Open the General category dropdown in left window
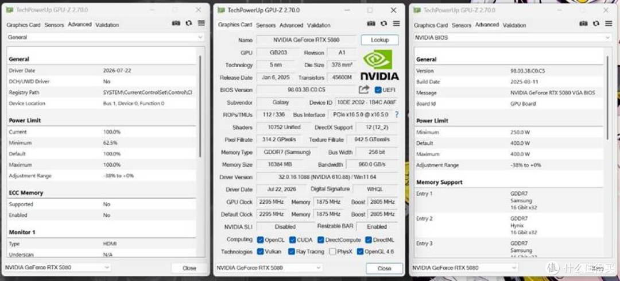 (x=105, y=37)
